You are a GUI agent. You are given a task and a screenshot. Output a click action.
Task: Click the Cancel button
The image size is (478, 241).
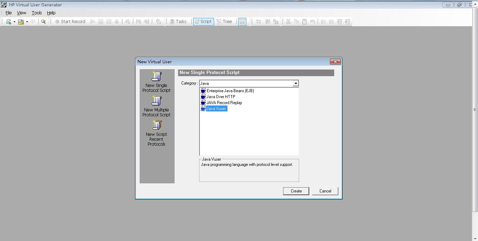325,191
